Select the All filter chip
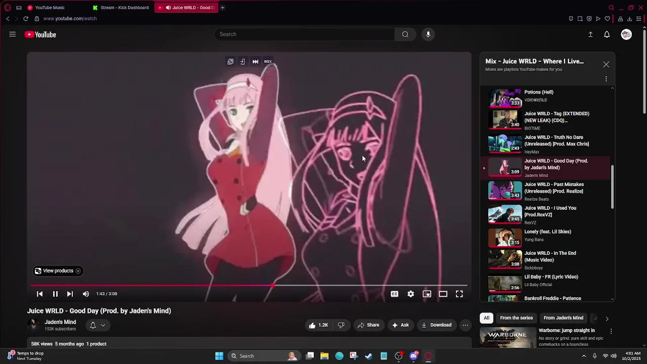Screen dimensions: 647x364 pos(486,318)
